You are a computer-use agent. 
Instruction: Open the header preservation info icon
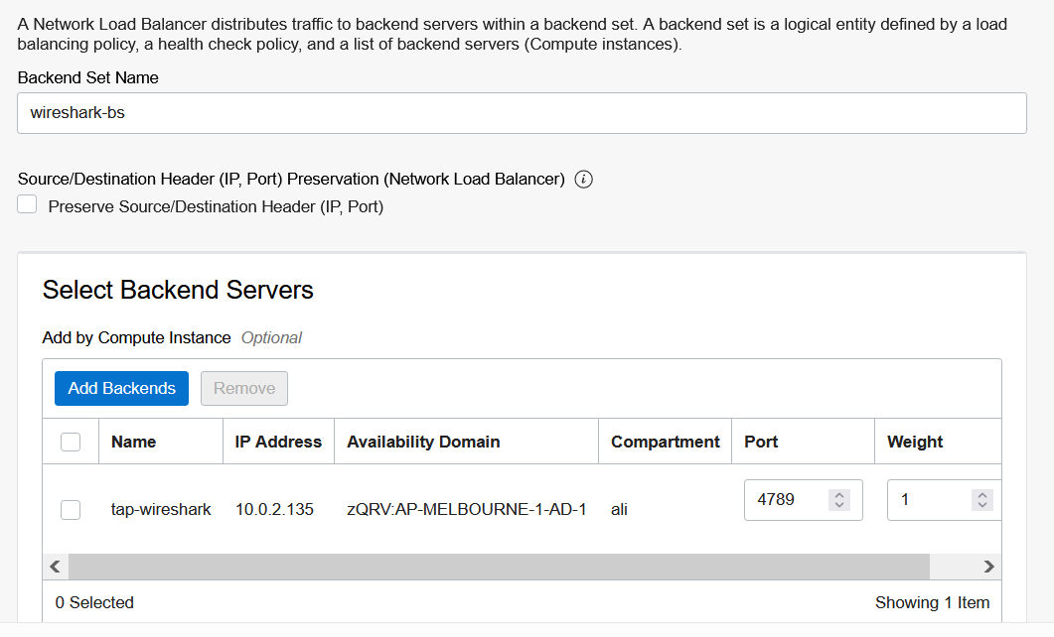(x=583, y=180)
